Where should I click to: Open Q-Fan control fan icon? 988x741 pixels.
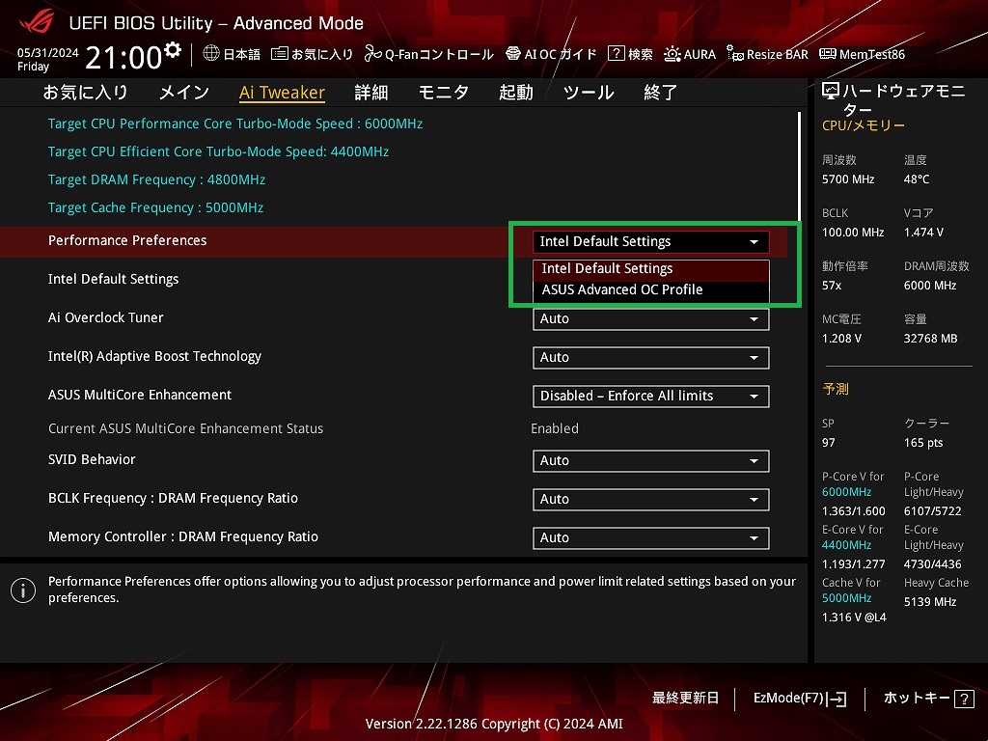click(x=373, y=54)
